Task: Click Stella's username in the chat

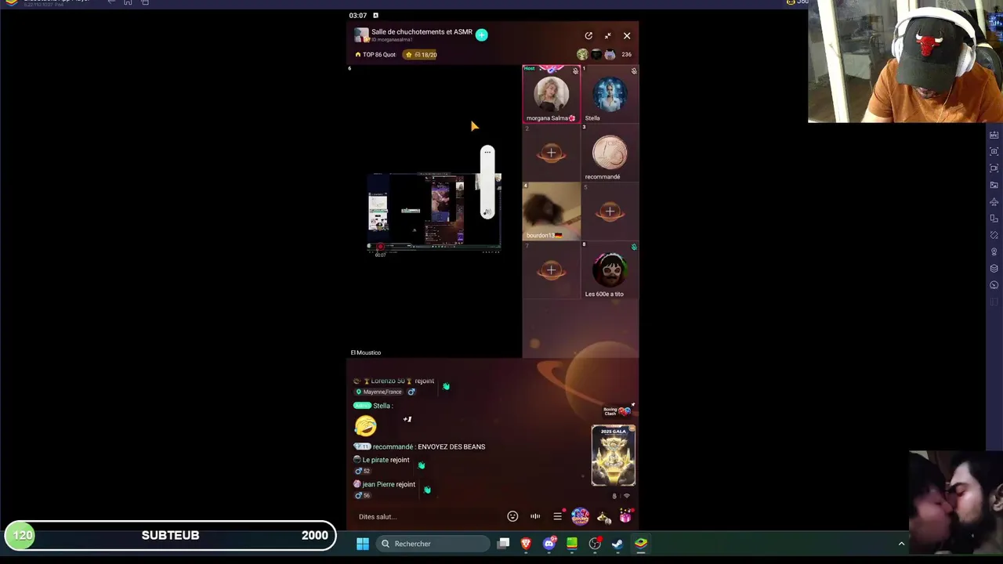Action: 381,406
